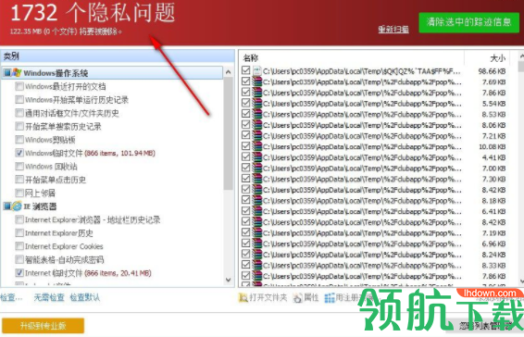Check the 开始菜单点击历史 checkbox

pos(19,180)
